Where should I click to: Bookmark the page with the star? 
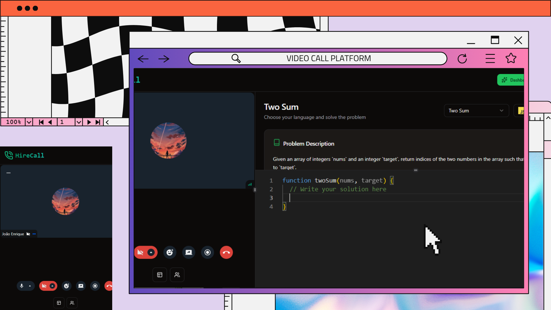point(511,59)
